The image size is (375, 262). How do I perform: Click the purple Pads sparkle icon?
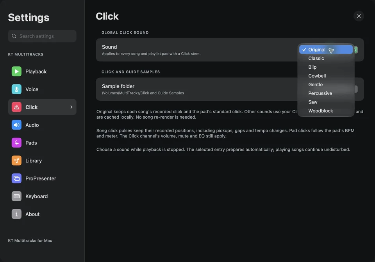pos(16,143)
